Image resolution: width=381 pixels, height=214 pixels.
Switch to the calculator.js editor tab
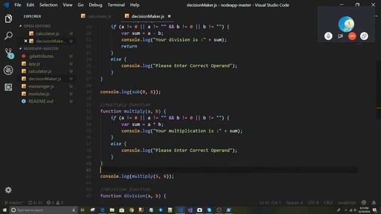pyautogui.click(x=96, y=16)
